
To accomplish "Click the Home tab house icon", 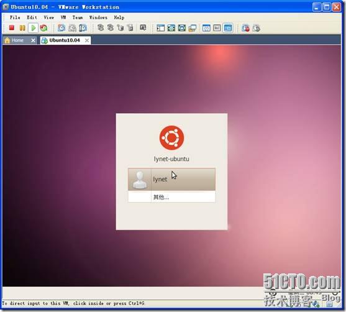I will point(7,40).
